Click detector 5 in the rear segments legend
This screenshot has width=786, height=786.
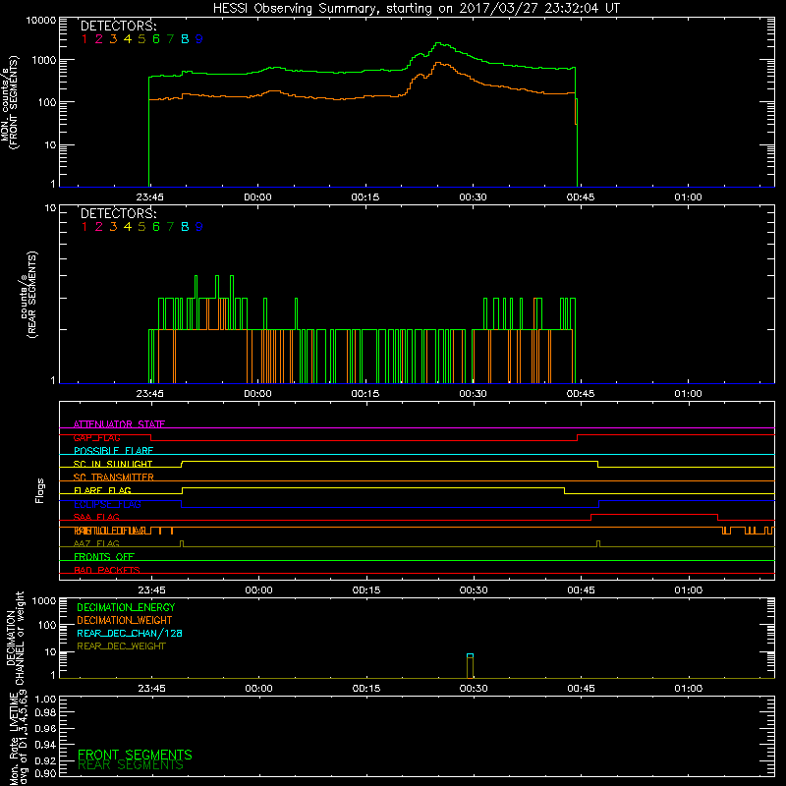tap(141, 227)
